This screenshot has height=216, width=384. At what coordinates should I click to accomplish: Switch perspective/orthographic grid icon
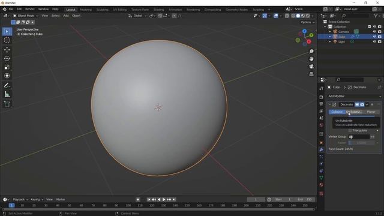[311, 74]
